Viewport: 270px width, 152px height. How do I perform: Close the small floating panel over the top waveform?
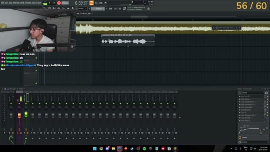coord(239,27)
